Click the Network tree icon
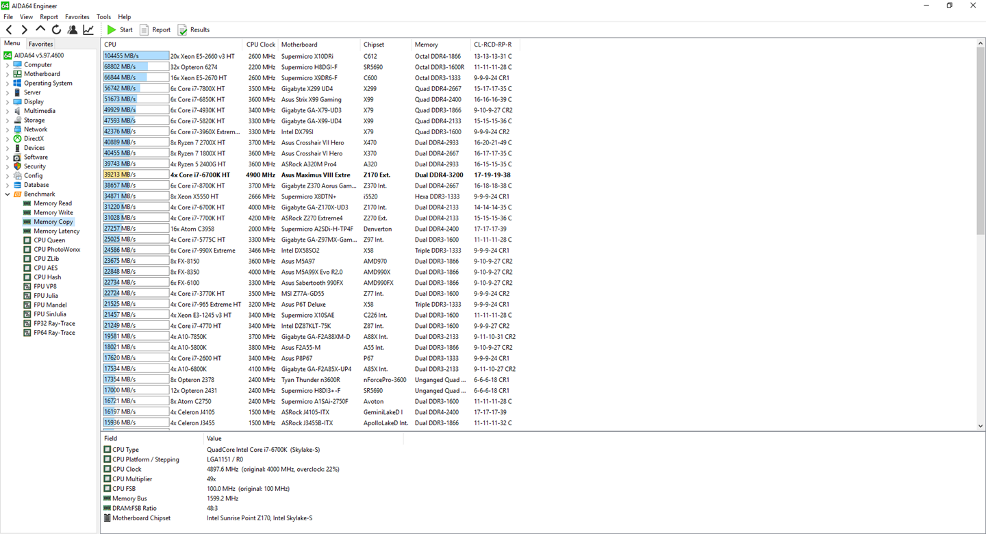986x534 pixels. [x=18, y=129]
